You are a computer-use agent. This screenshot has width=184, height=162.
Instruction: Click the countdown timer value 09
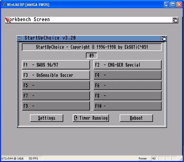[92, 56]
